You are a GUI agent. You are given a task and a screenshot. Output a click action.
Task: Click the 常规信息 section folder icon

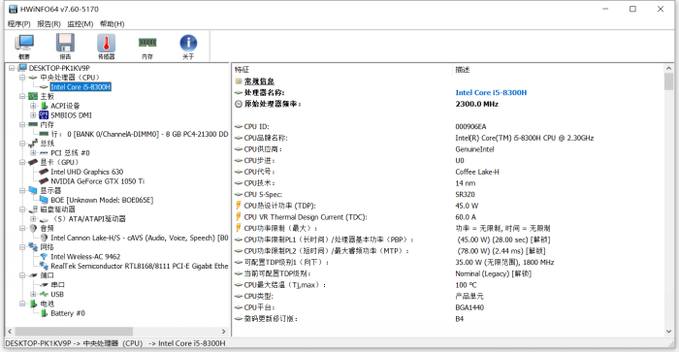239,81
